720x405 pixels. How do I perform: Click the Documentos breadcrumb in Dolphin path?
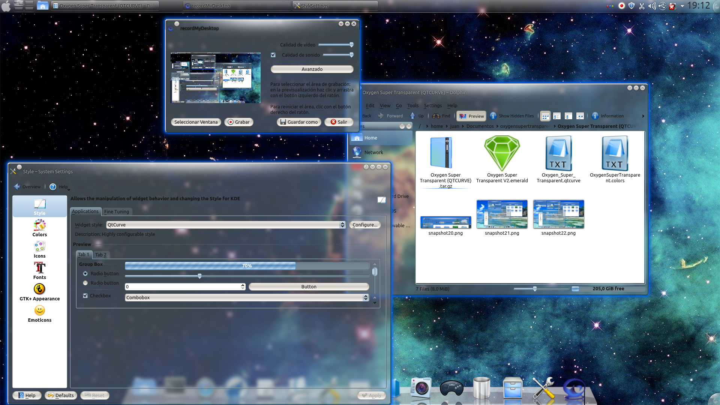[x=480, y=126]
